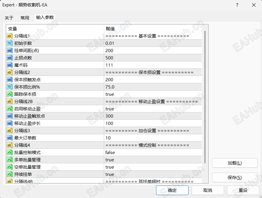Click the double-type icon beside 保本损比例%
This screenshot has width=262, height=198.
tap(10, 87)
